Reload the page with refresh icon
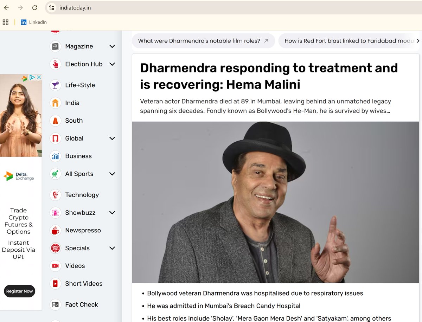The height and width of the screenshot is (322, 422). click(34, 8)
